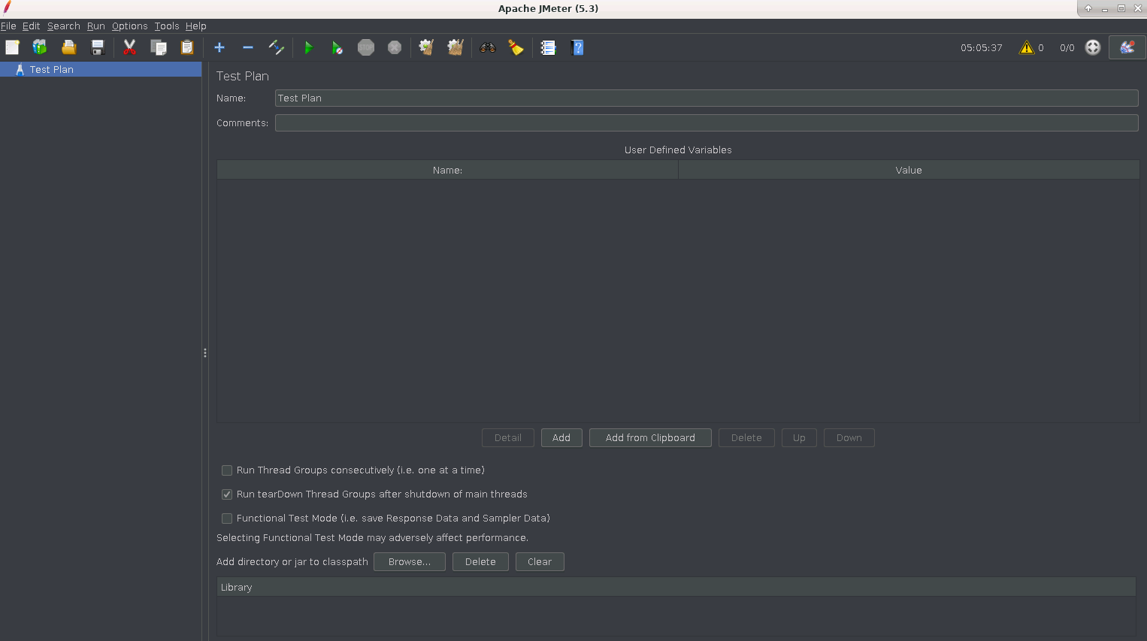Open the Templates icon in toolbar

[40, 47]
